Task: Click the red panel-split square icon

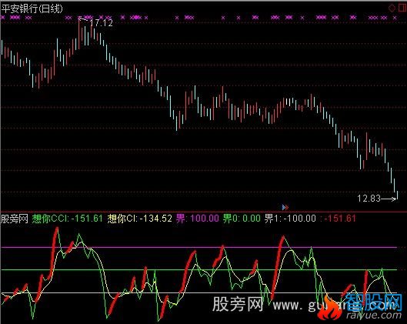Action: pyautogui.click(x=403, y=8)
